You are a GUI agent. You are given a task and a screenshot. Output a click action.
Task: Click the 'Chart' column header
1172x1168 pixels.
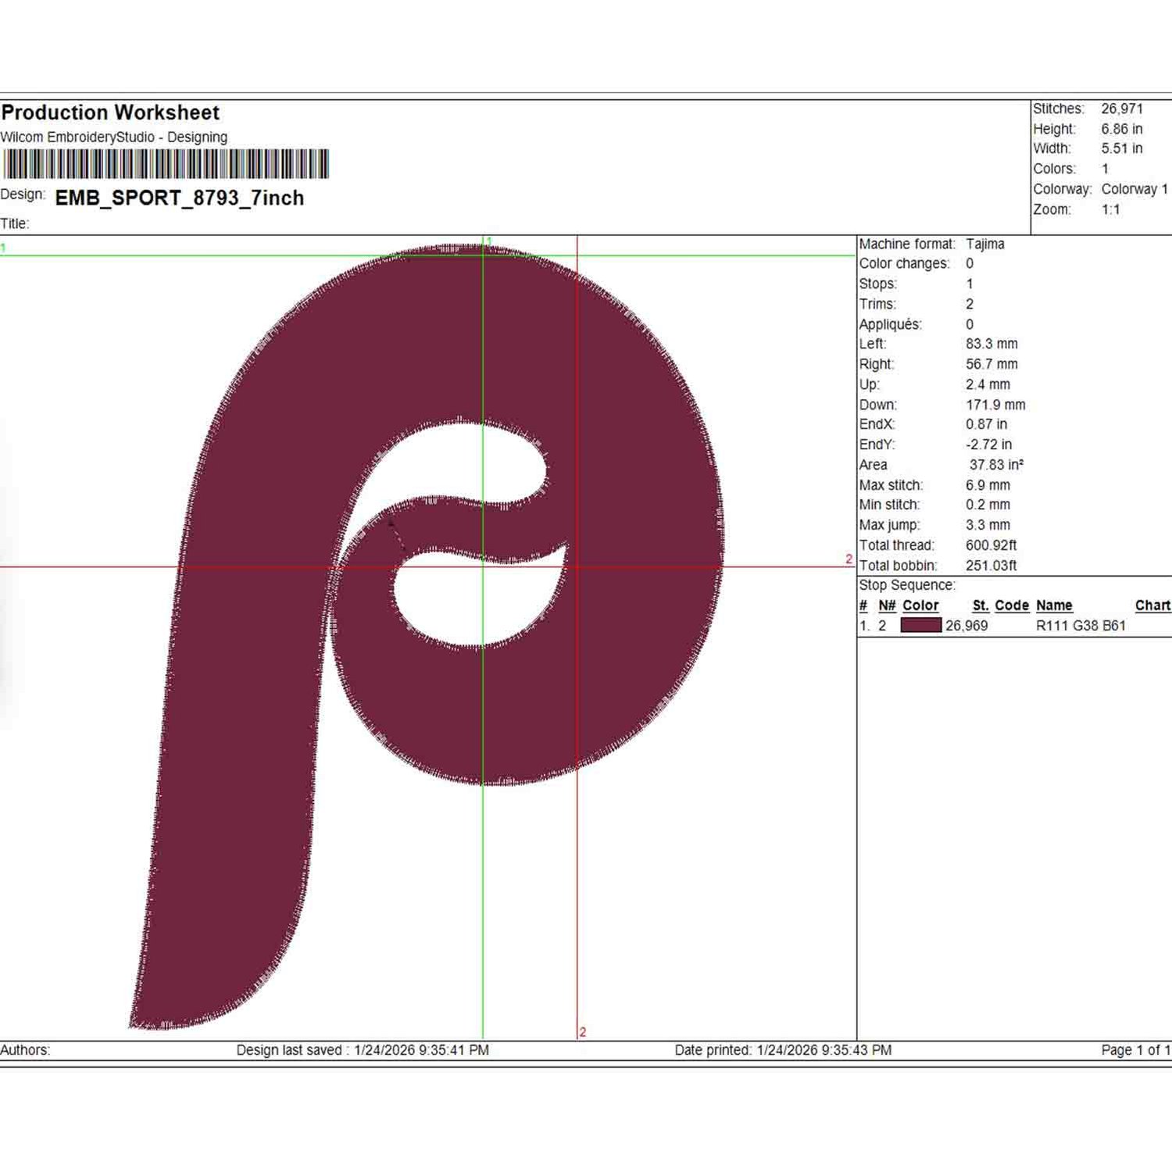(1153, 605)
